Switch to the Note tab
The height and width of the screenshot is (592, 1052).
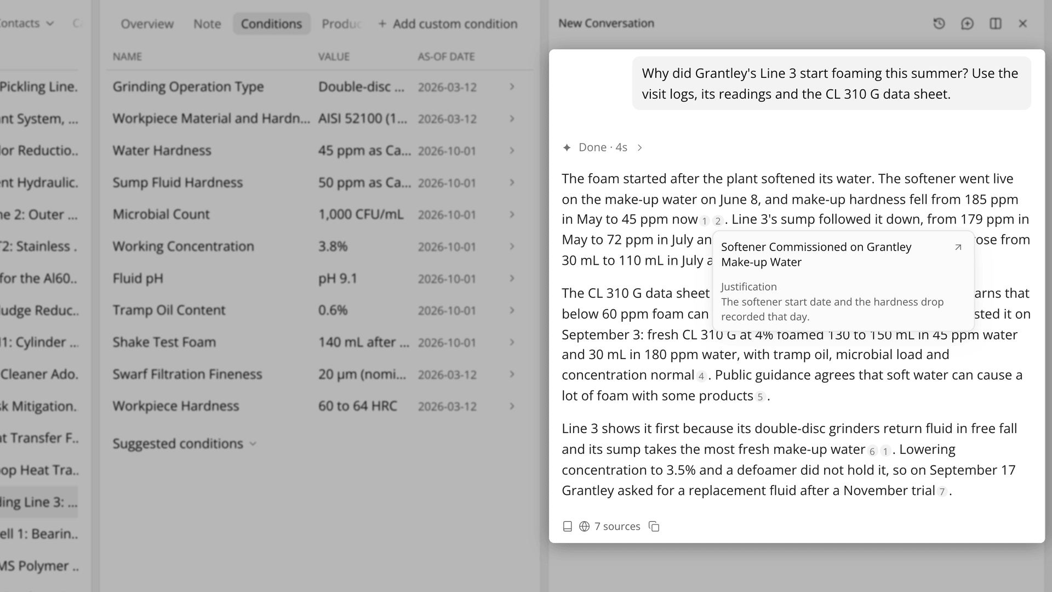point(207,24)
